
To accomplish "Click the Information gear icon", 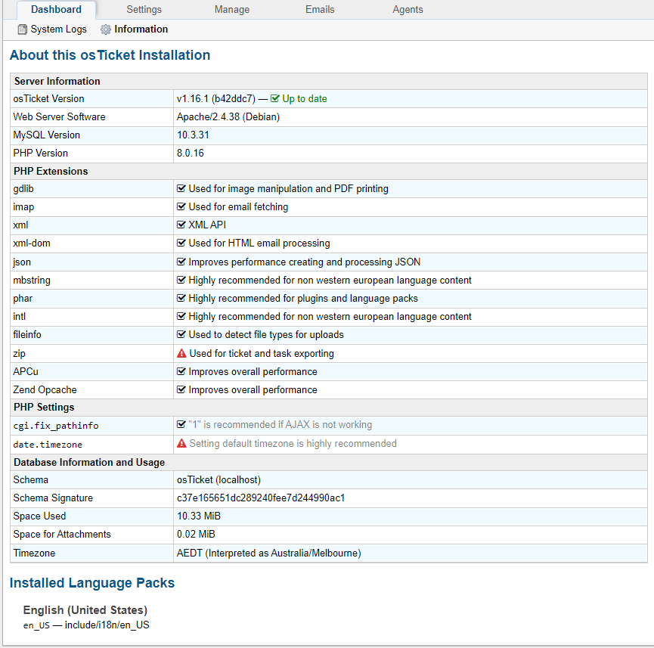I will pos(106,29).
